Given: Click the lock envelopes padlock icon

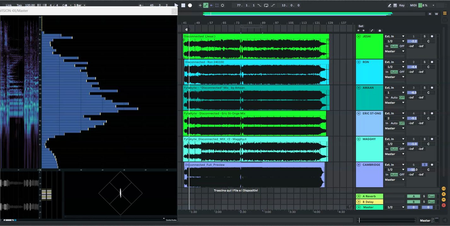Looking at the screenshot, I should [380, 30].
